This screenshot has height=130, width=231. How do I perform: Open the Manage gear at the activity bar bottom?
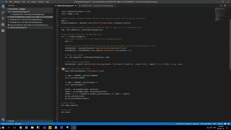coord(3,120)
